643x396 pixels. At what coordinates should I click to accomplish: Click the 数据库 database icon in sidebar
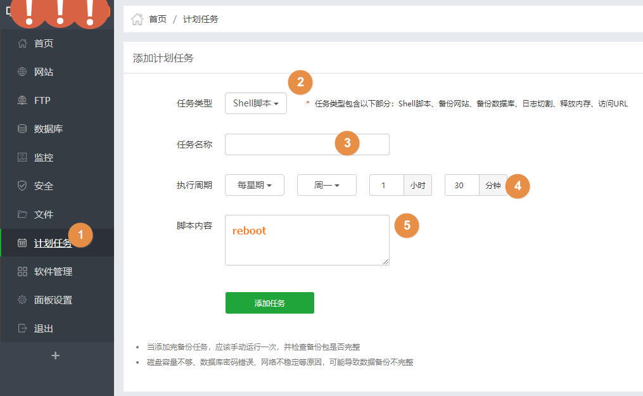click(x=22, y=129)
